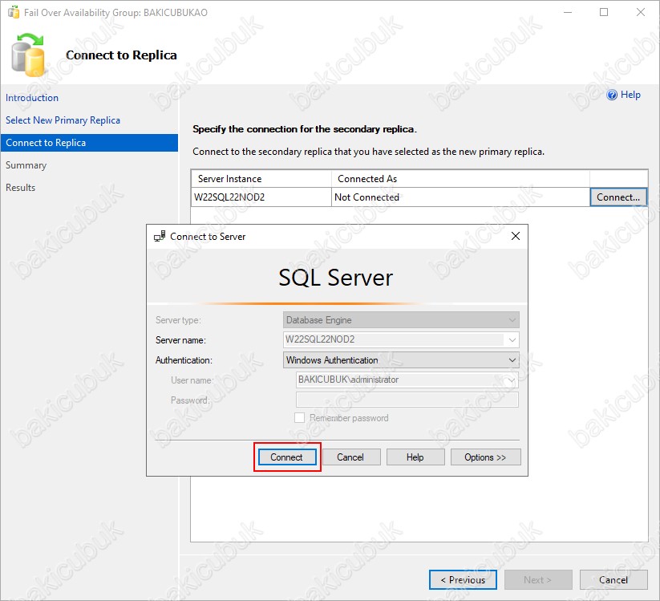660x601 pixels.
Task: Click the Not Connected status cell
Action: [460, 197]
